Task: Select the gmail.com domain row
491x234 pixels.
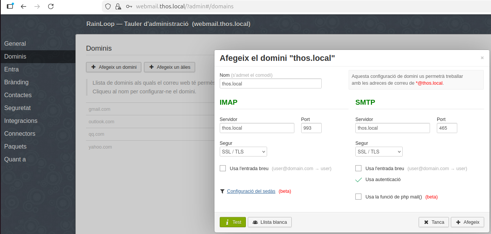Action: pyautogui.click(x=150, y=109)
